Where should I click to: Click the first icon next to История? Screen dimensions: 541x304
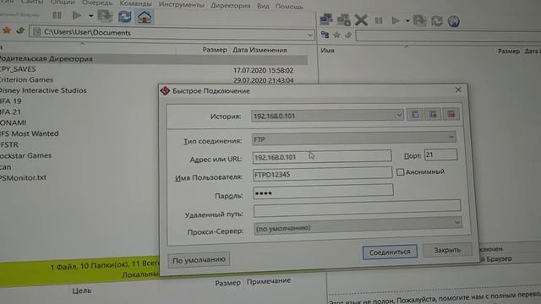[415, 115]
